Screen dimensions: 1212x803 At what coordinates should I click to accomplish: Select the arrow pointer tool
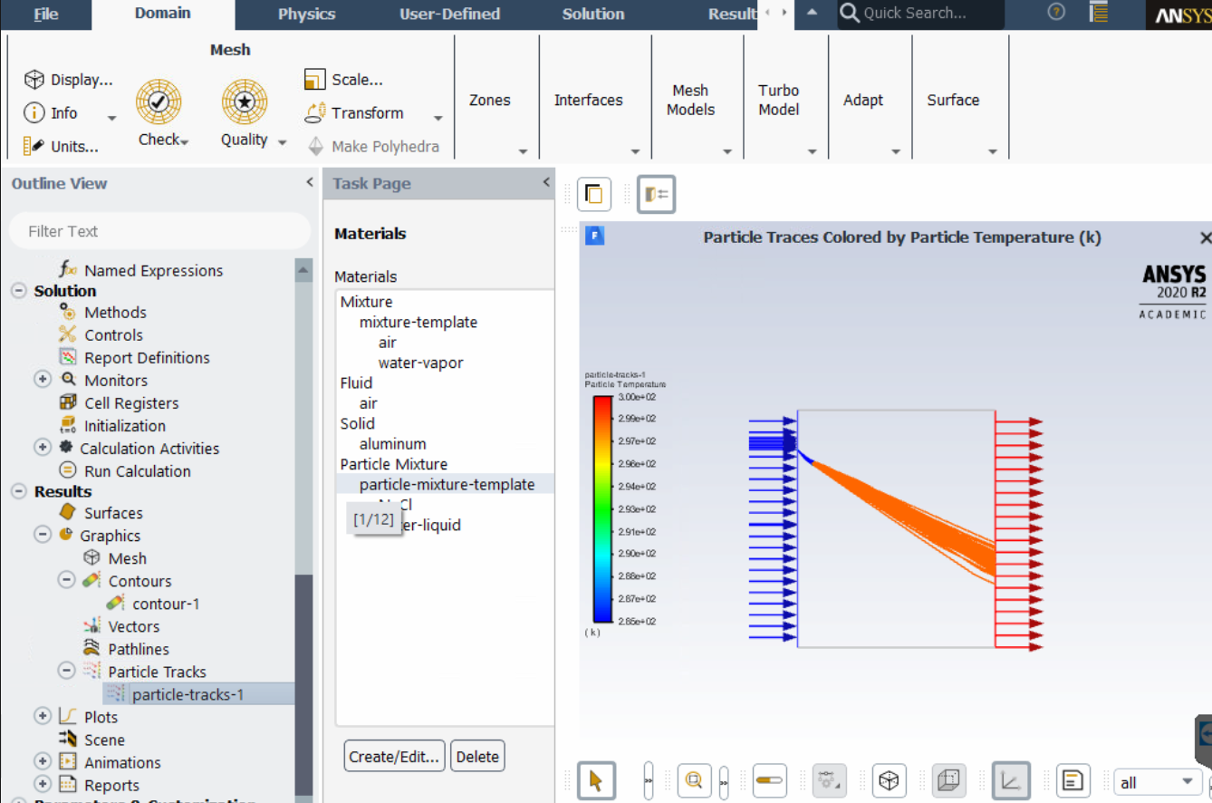click(595, 780)
